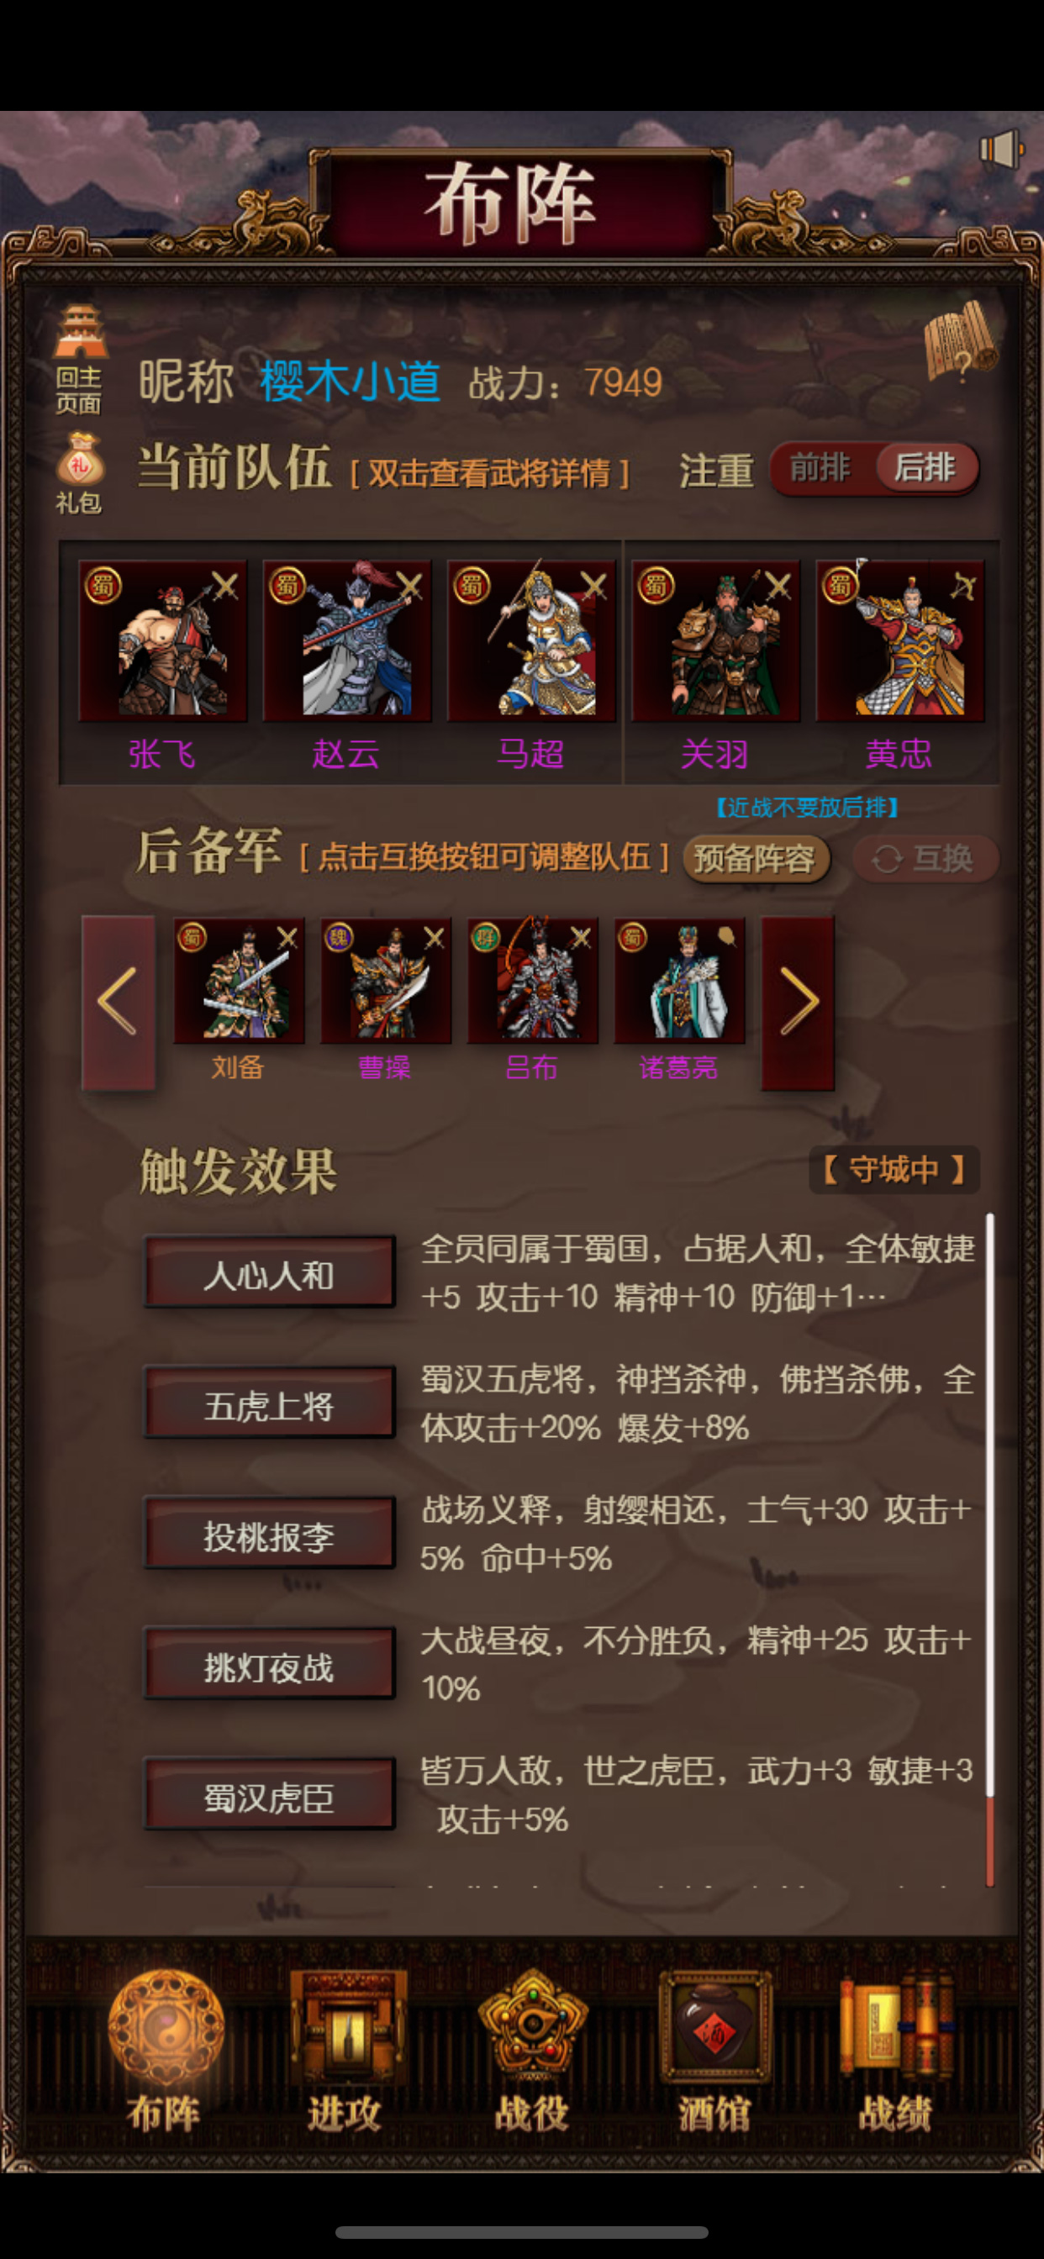Viewport: 1044px width, 2259px height.
Task: Open the 酒馆 tavern icon
Action: pyautogui.click(x=715, y=2052)
